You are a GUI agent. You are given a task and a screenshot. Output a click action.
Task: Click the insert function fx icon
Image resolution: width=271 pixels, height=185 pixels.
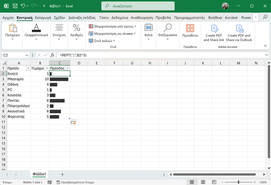coord(52,55)
